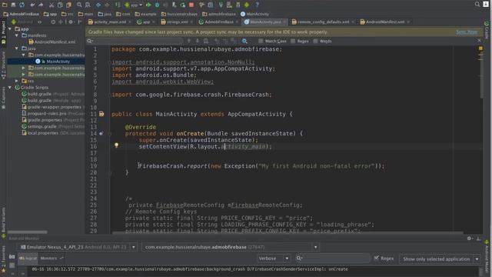
Task: Click the lightbulb intention icon on line 16
Action: [x=116, y=145]
